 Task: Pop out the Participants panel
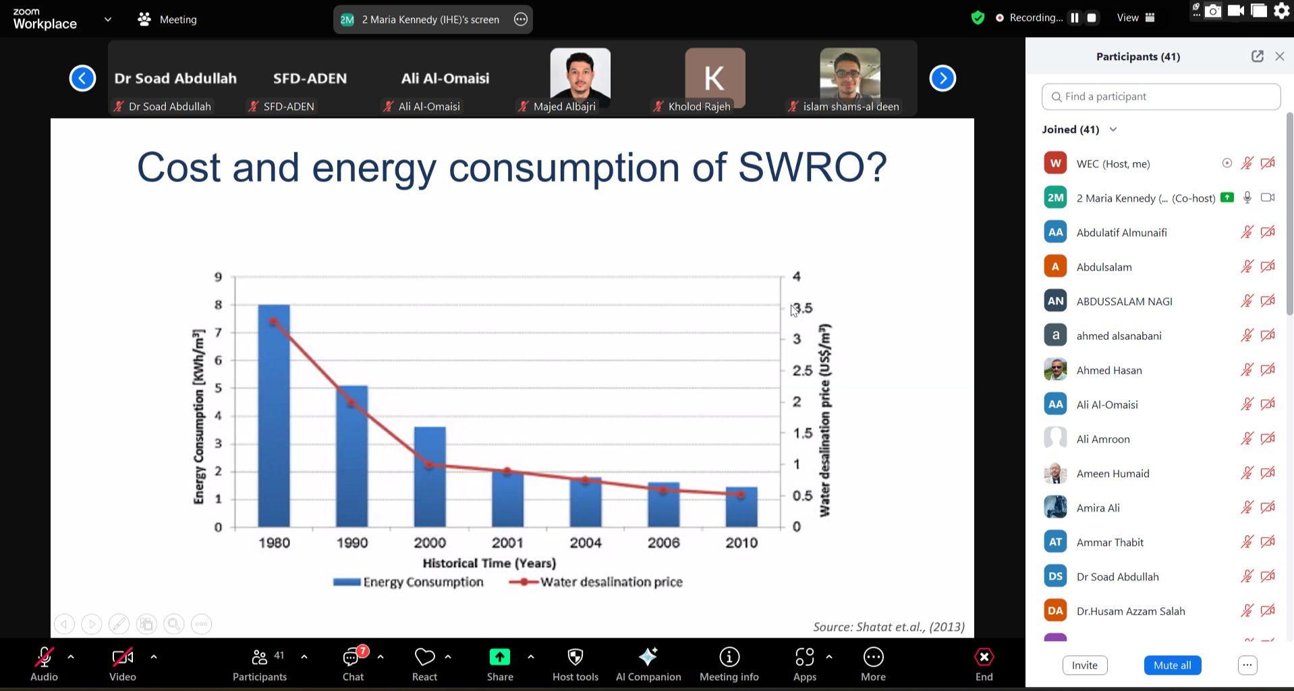click(1257, 57)
